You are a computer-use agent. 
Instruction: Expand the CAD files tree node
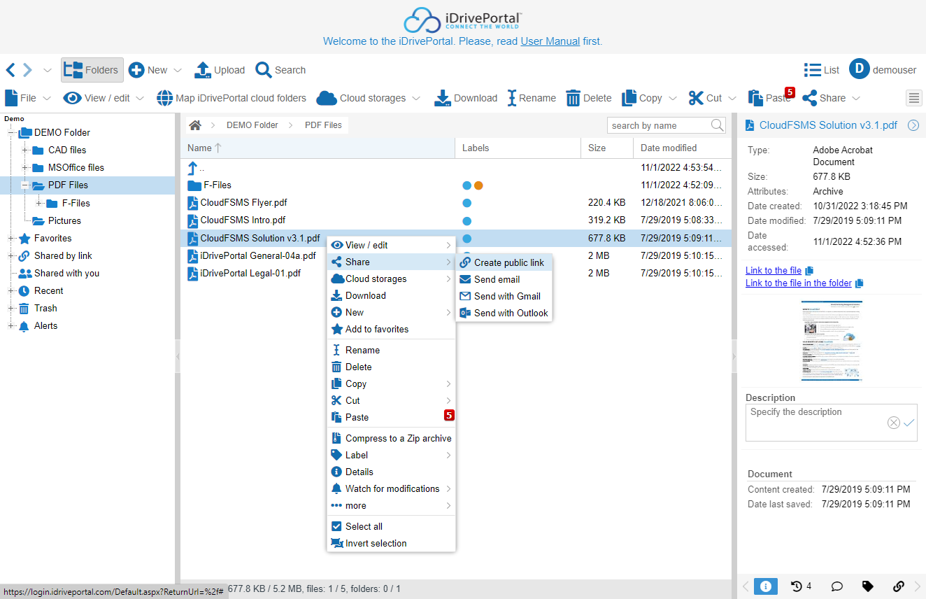tap(25, 150)
